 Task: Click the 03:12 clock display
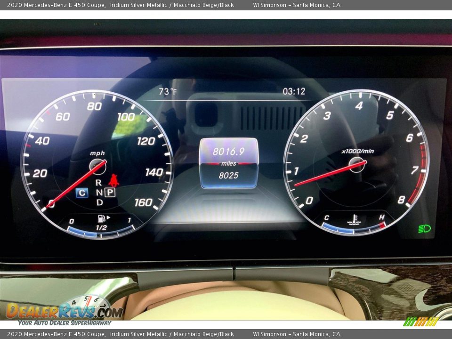click(294, 92)
